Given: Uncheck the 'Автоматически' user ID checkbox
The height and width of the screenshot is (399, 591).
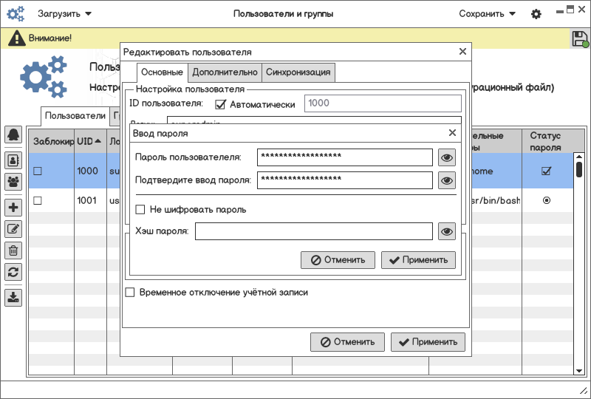Looking at the screenshot, I should 220,104.
